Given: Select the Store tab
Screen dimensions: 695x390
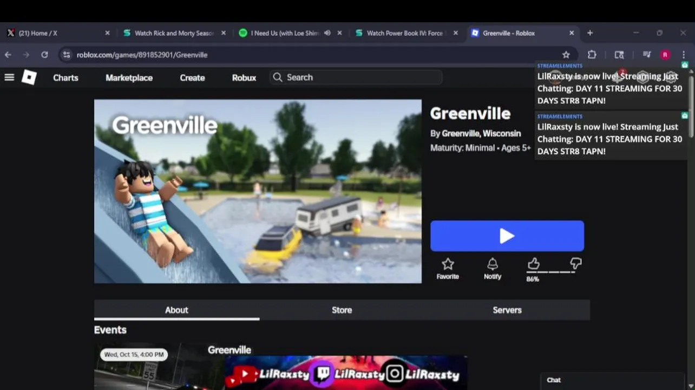Looking at the screenshot, I should point(342,310).
